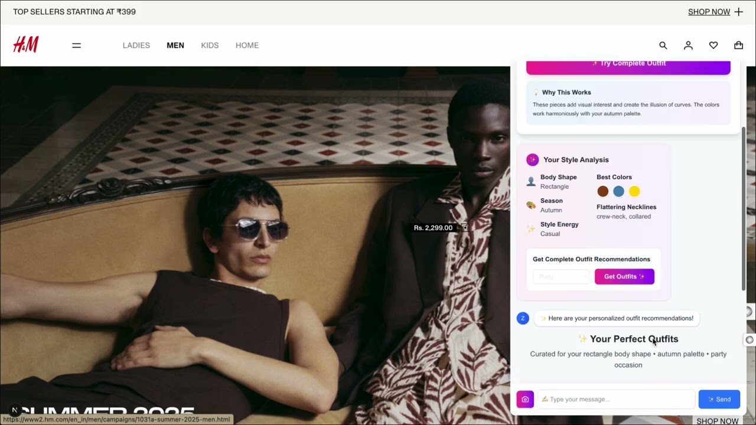Open the search magnifier icon
The height and width of the screenshot is (425, 756).
663,45
